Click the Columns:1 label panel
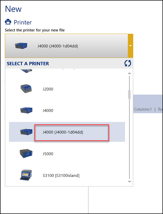This screenshot has height=214, width=163. pos(148,104)
